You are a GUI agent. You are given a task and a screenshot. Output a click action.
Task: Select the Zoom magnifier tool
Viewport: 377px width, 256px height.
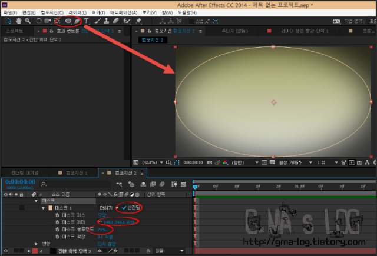[28, 21]
